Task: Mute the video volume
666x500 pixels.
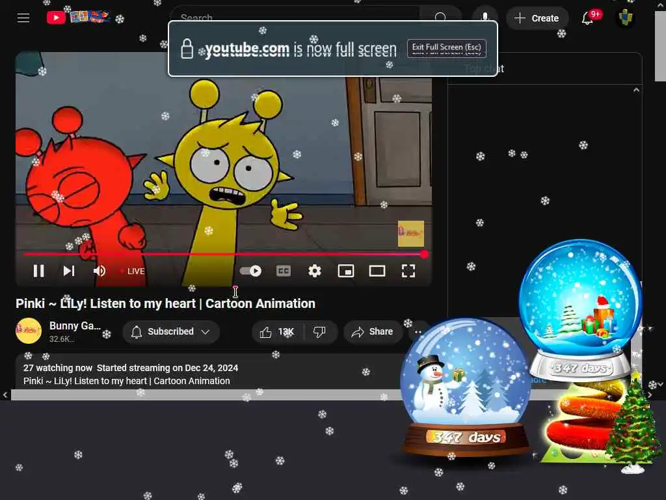Action: (100, 271)
